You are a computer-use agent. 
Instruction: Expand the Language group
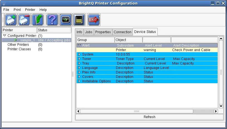coord(79,68)
